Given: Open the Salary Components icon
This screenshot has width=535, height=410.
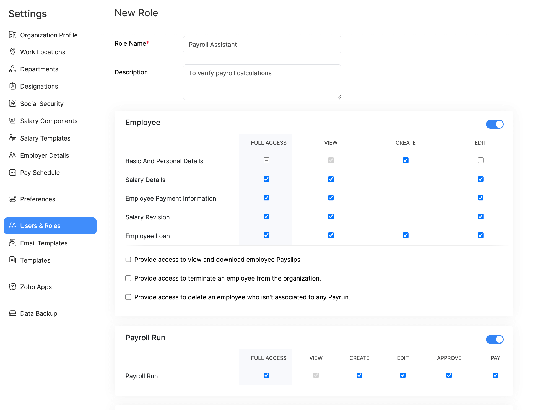Looking at the screenshot, I should click(x=13, y=121).
